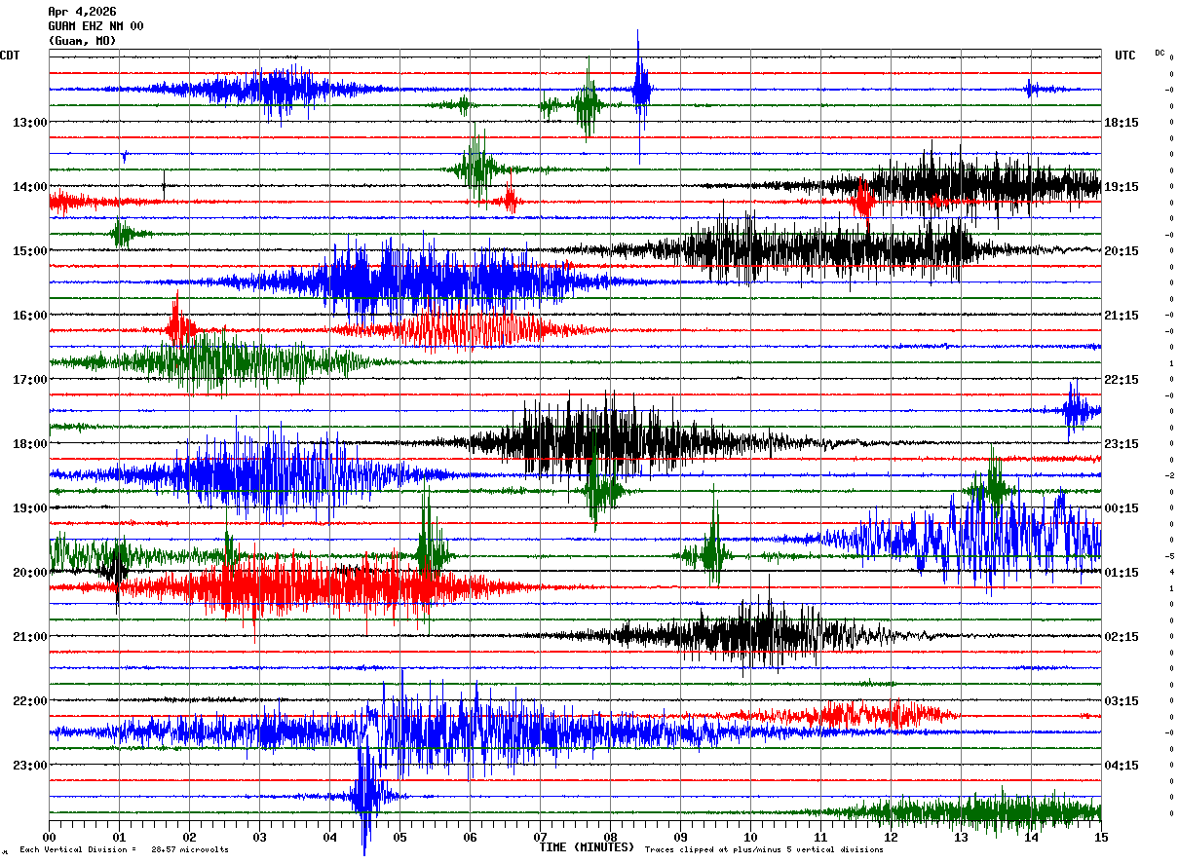Screen dimensions: 1179x863
Task: Click DC offset value '-5' in right column
Action: (x=1170, y=555)
